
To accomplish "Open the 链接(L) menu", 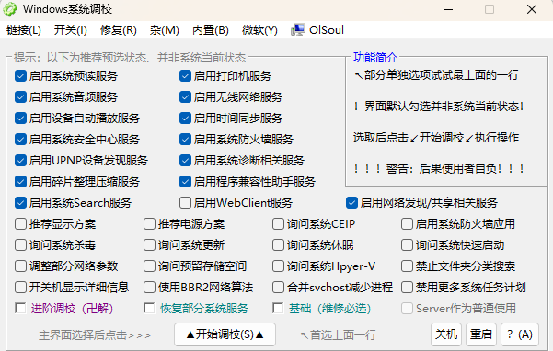I will 24,30.
